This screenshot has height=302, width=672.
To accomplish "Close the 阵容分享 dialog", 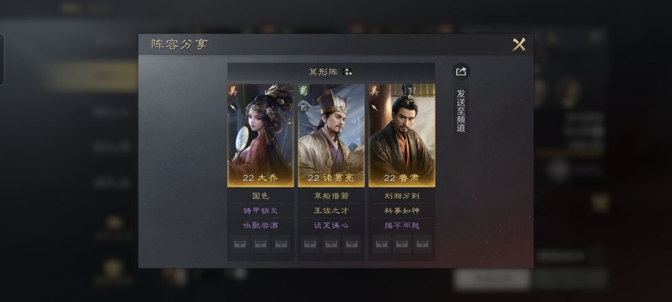I will coord(518,45).
